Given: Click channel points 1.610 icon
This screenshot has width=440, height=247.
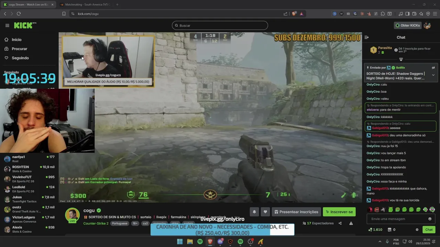Looking at the screenshot, I should click(x=375, y=230).
